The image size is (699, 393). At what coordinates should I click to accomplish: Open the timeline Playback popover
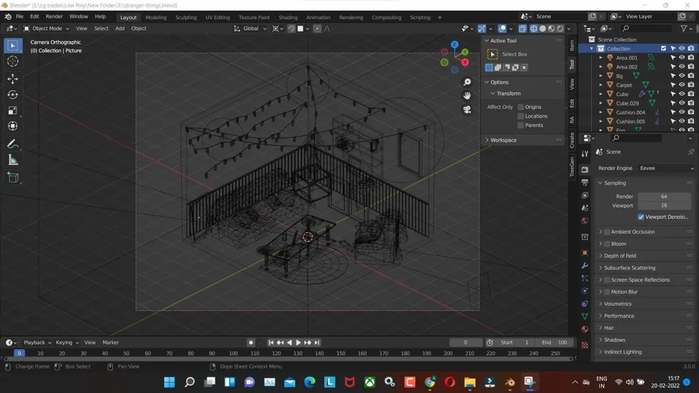(37, 343)
